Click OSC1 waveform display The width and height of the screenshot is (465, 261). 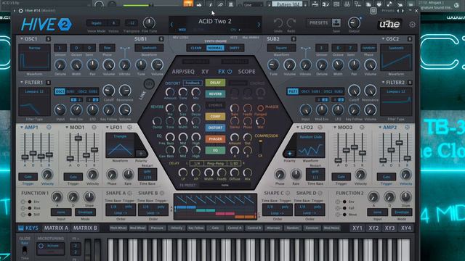(x=34, y=58)
